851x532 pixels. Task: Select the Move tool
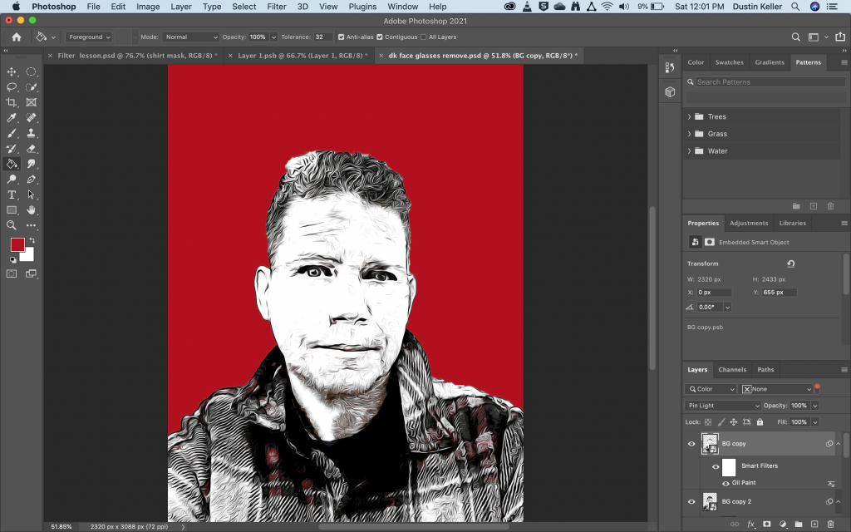pyautogui.click(x=12, y=72)
